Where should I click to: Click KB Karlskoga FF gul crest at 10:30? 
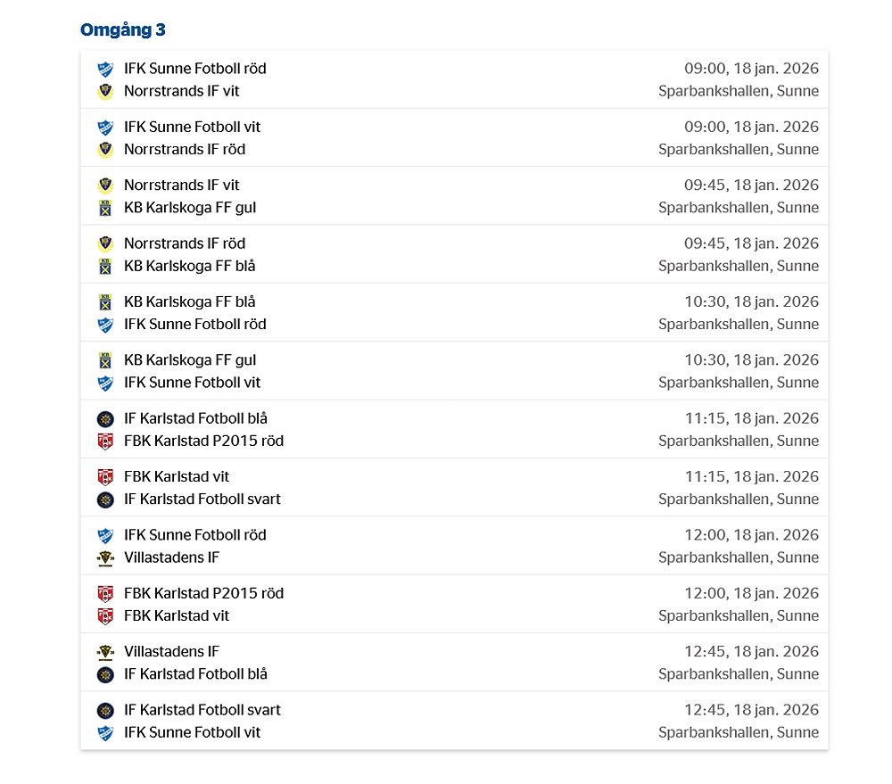click(x=105, y=360)
